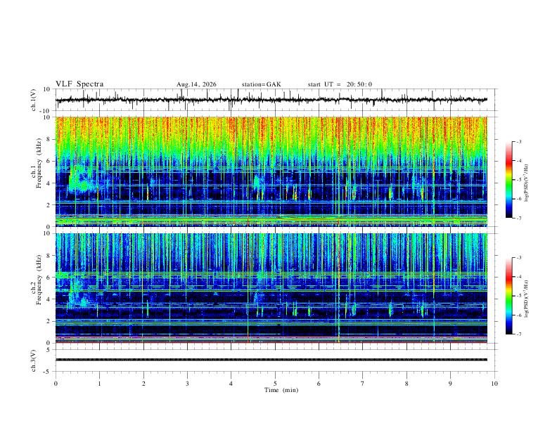
Task: Click the ch.3(V) black signal band
Action: click(271, 360)
